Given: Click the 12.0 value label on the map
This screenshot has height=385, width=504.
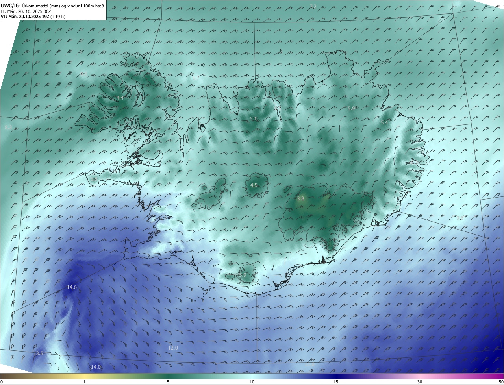Looking at the screenshot, I should pos(173,348).
